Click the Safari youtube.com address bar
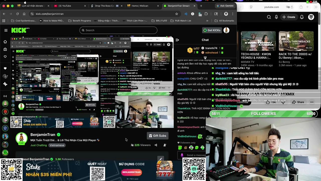Viewport: 321px width, 181px height. (272, 7)
